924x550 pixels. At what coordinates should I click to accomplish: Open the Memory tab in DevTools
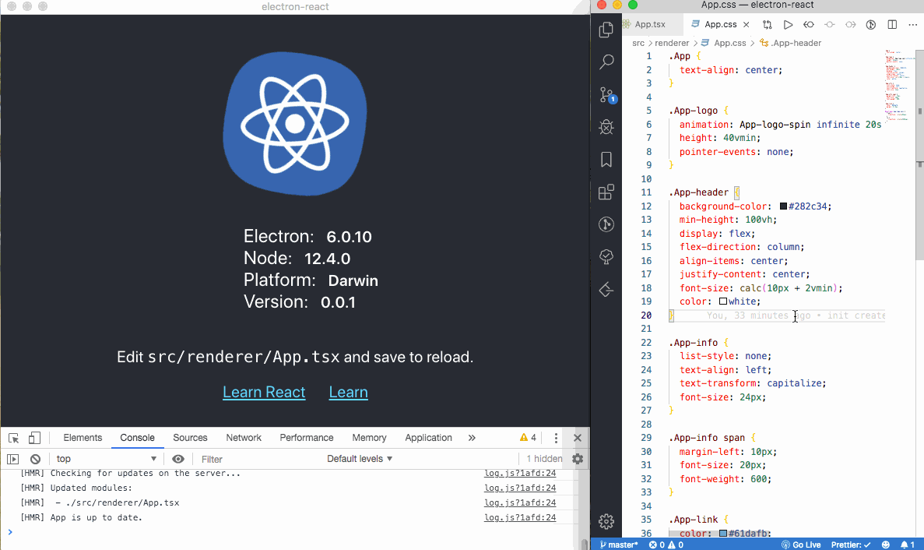[x=369, y=438]
